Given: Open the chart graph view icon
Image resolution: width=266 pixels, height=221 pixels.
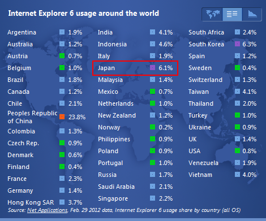Looking at the screenshot, I should click(x=252, y=14).
